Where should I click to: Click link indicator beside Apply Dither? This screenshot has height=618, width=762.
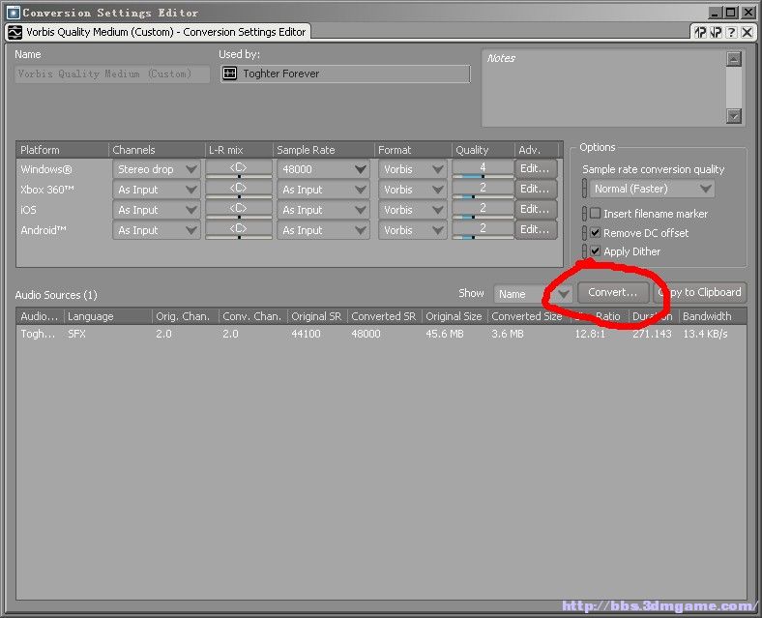click(x=585, y=251)
